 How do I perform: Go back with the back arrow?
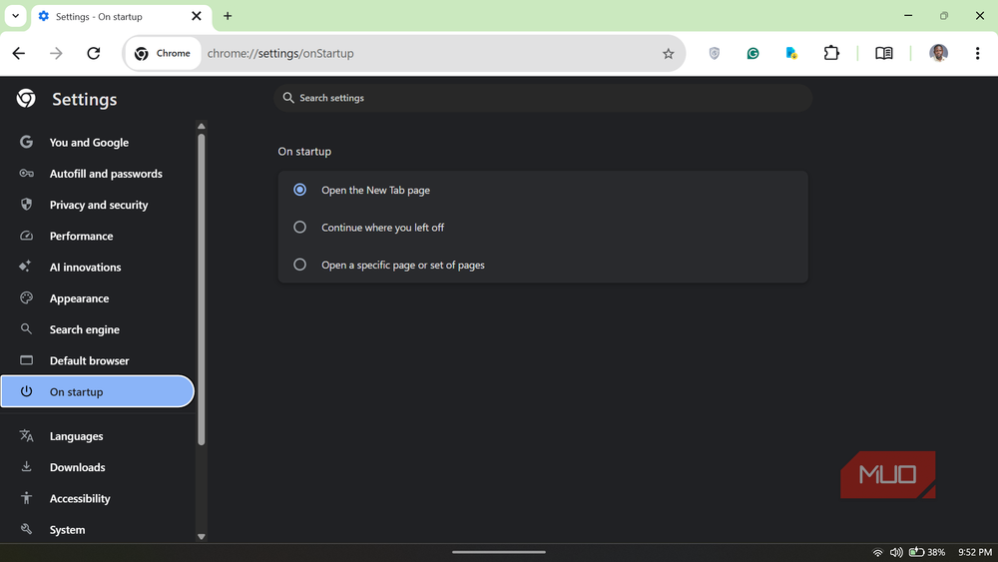click(18, 54)
